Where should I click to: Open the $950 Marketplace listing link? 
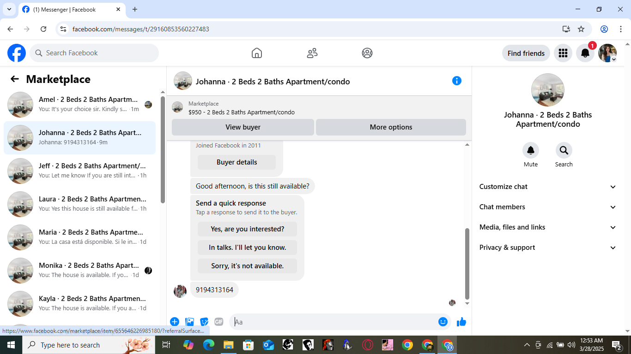[241, 112]
